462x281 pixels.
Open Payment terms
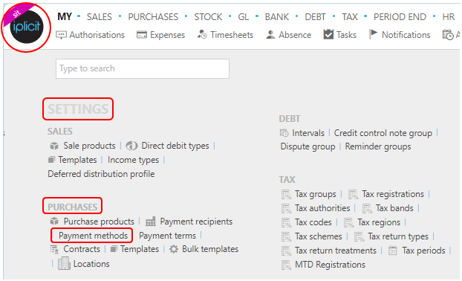point(167,236)
